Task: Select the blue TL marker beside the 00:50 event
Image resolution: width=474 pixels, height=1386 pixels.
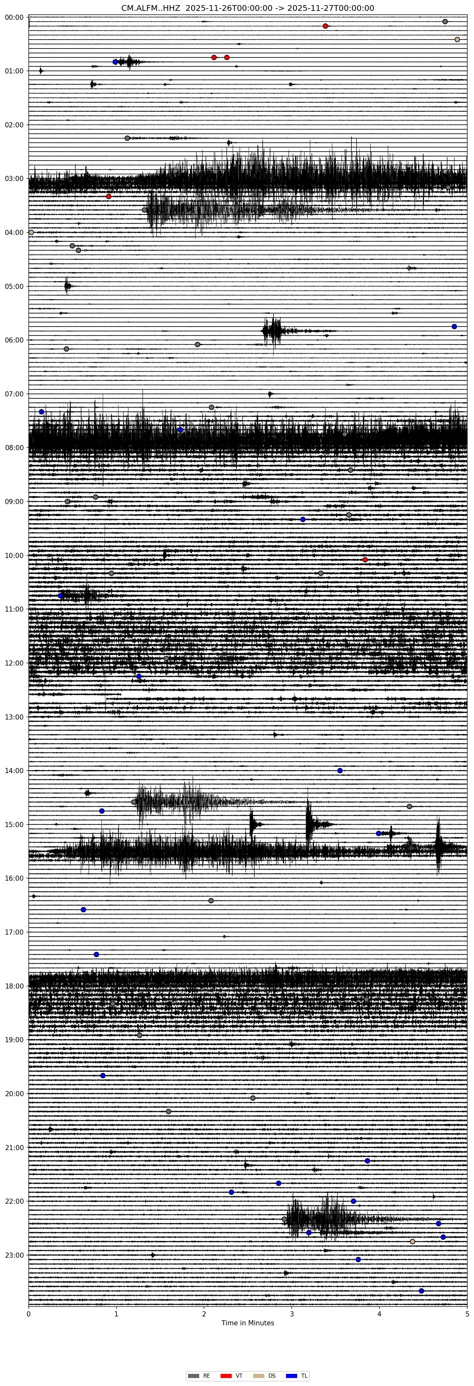Action: click(115, 62)
